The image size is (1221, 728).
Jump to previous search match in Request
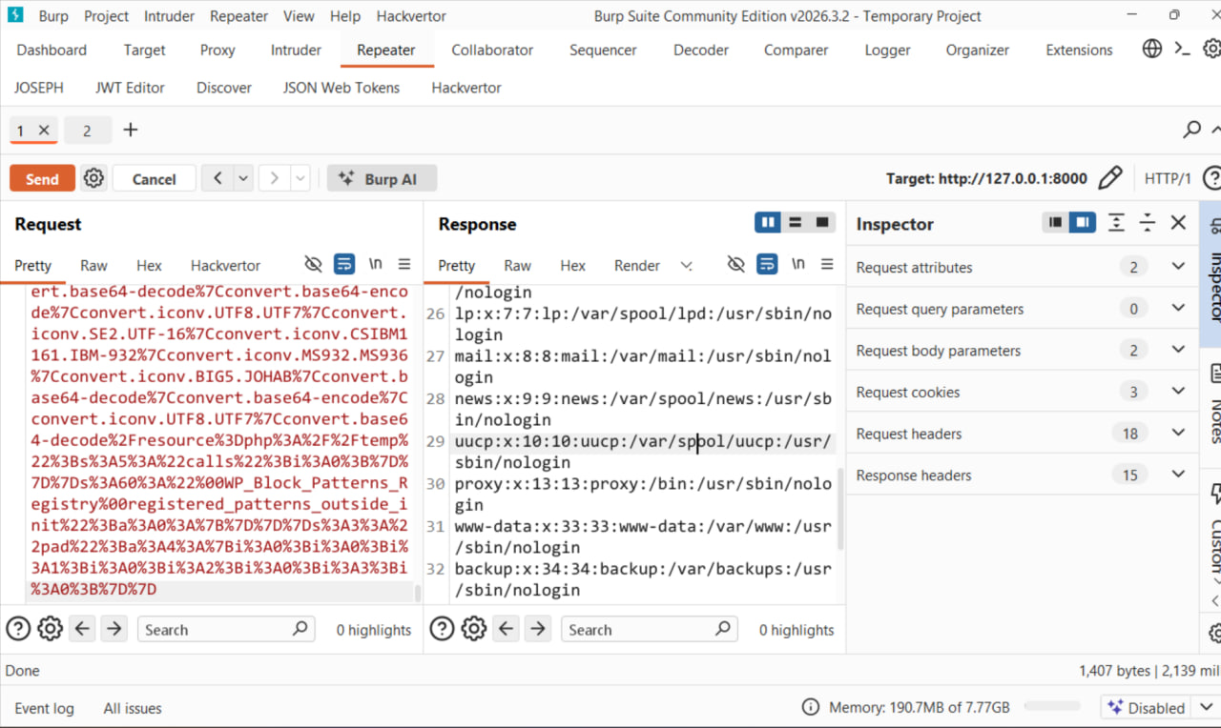coord(82,629)
